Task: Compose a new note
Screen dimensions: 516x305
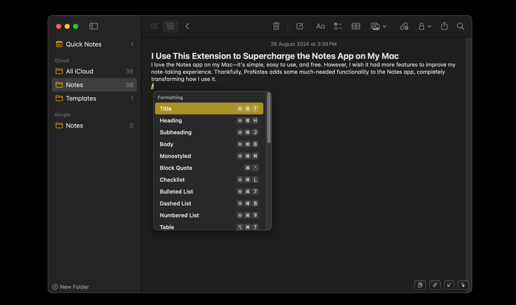Action: pyautogui.click(x=300, y=26)
